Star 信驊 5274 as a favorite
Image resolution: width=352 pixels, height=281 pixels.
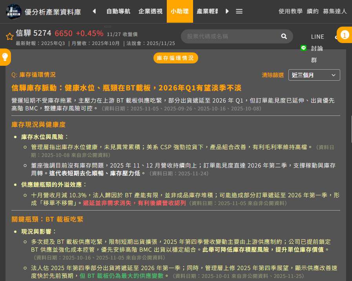point(10,36)
